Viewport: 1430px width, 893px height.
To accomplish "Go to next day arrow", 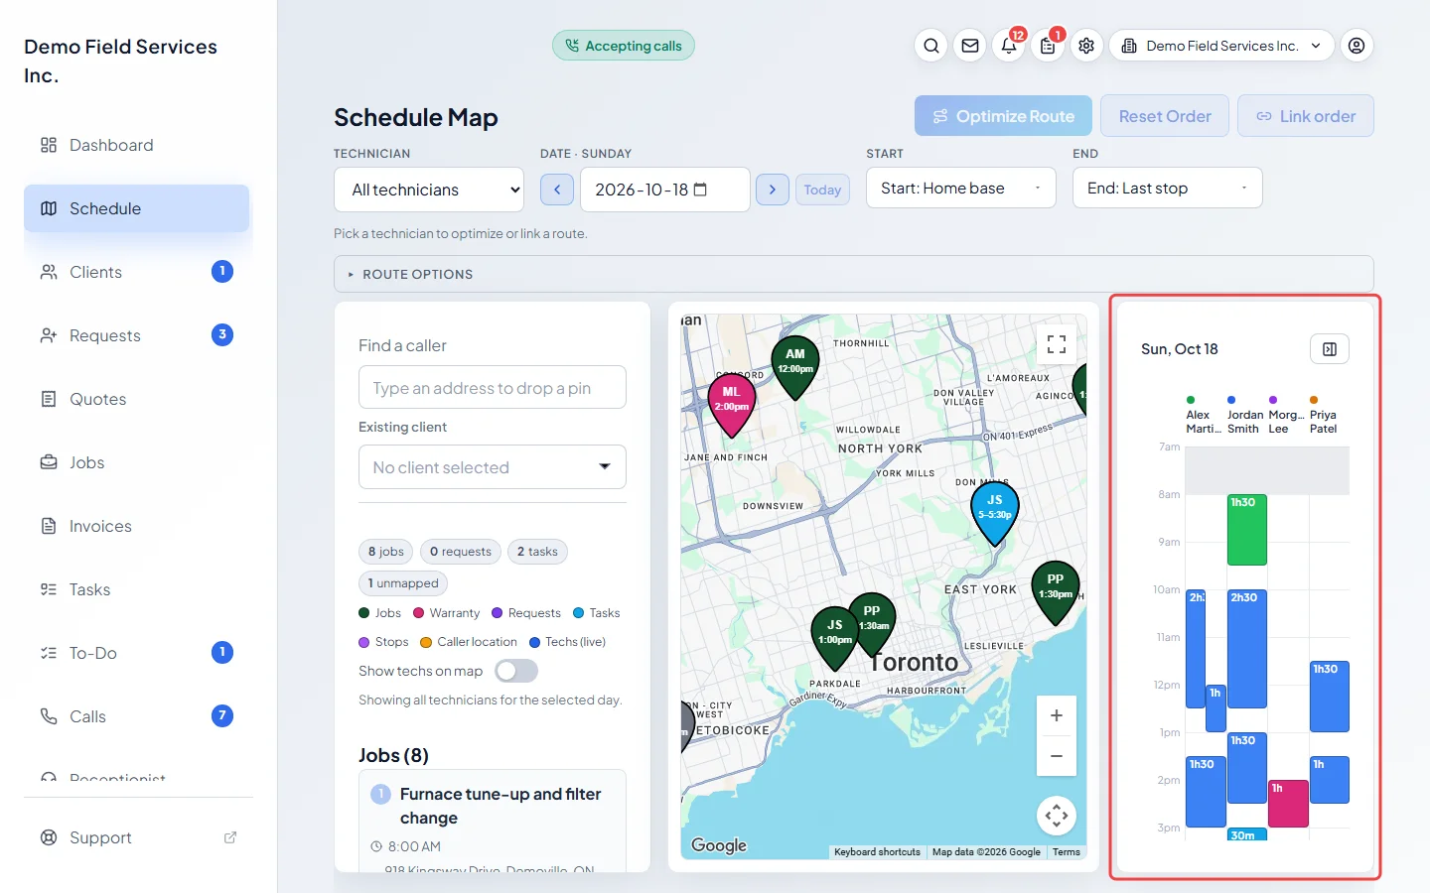I will pos(773,190).
